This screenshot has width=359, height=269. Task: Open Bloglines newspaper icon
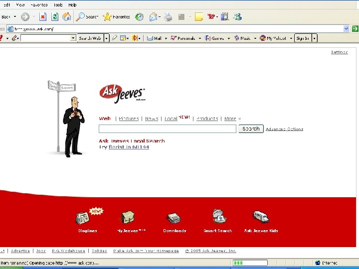pyautogui.click(x=82, y=218)
